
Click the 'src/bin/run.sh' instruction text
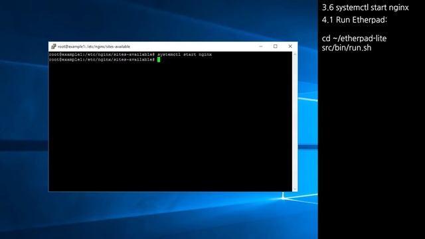point(347,48)
